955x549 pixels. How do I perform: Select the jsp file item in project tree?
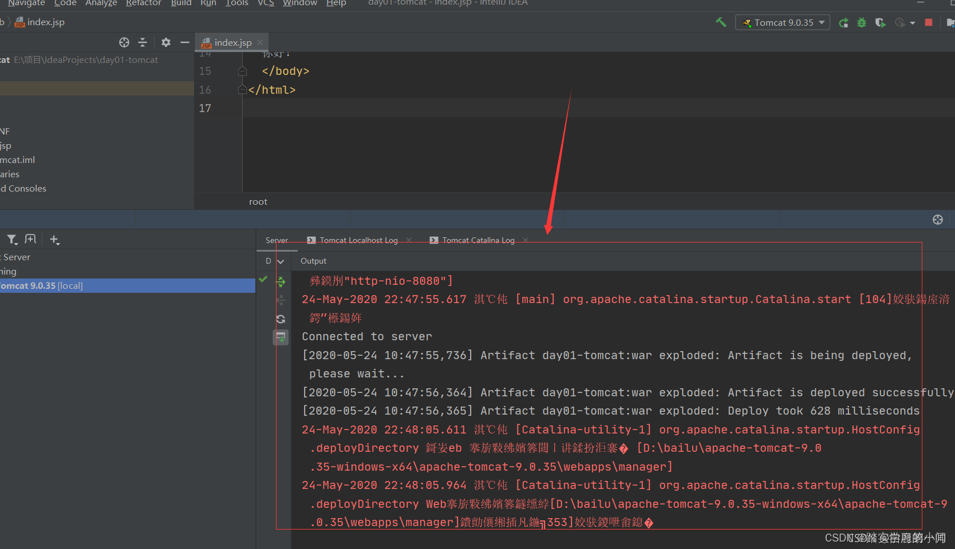[x=6, y=146]
